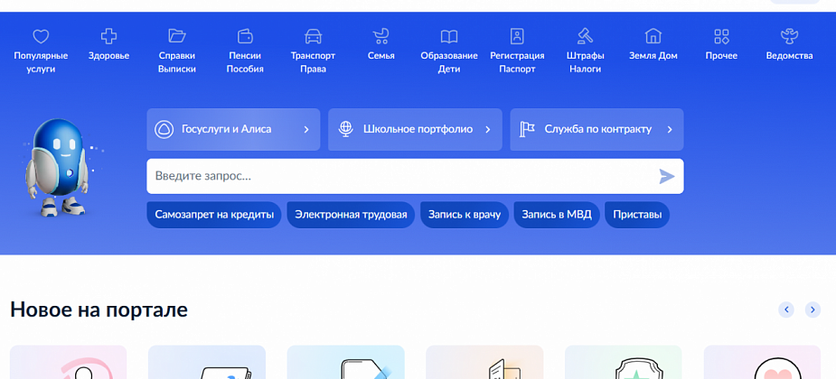Click the Штрафы Налоги label
This screenshot has width=836, height=379.
click(x=586, y=62)
